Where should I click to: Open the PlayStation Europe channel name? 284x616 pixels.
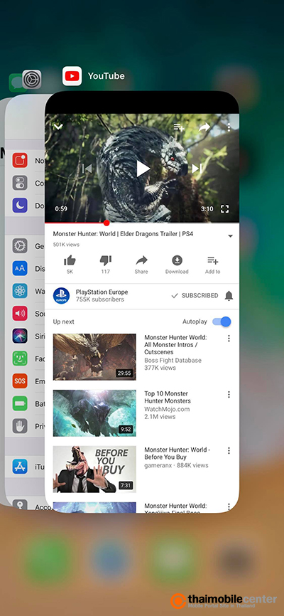tap(102, 292)
